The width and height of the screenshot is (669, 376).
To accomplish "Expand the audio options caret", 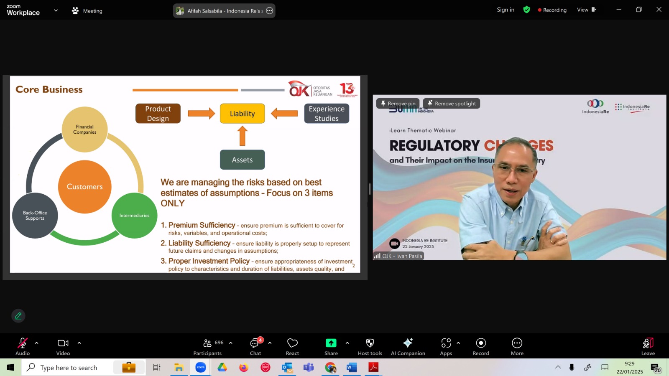I will tap(36, 343).
